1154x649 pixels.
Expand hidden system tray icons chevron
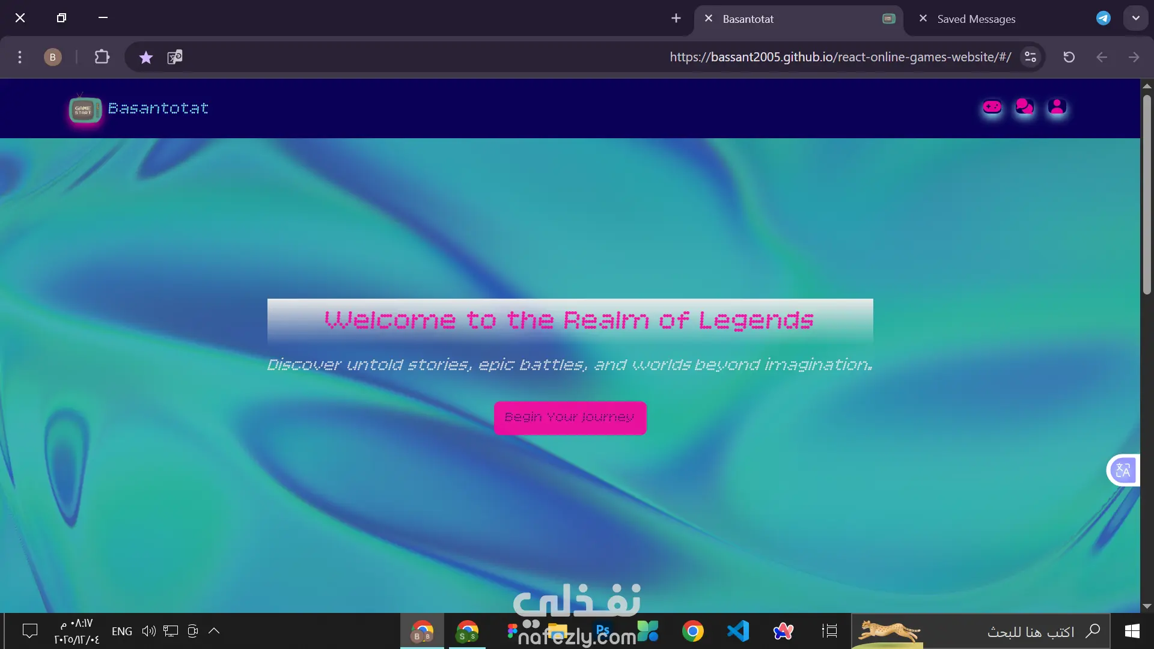coord(214,631)
